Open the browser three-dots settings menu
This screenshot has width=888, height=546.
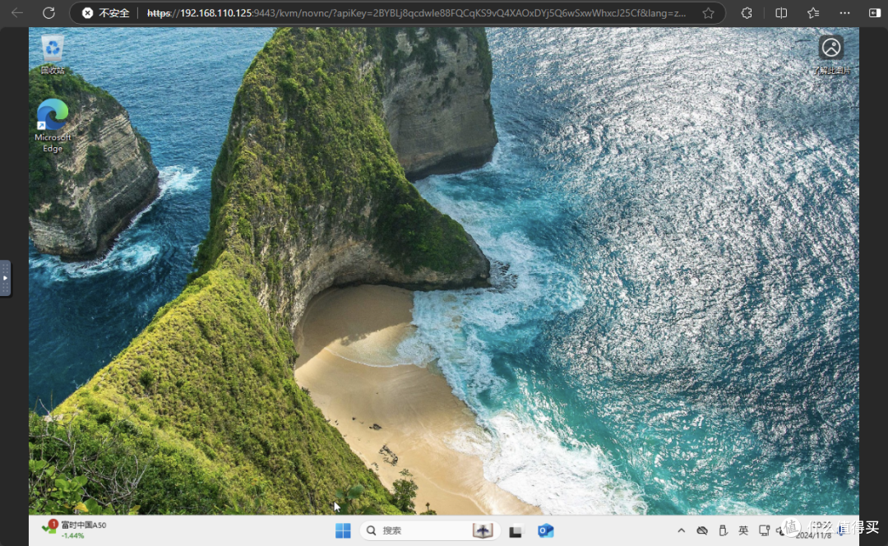[844, 13]
